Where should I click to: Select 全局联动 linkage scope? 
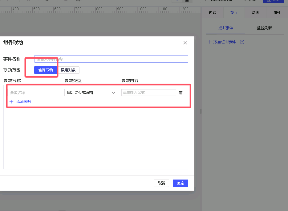tap(46, 70)
